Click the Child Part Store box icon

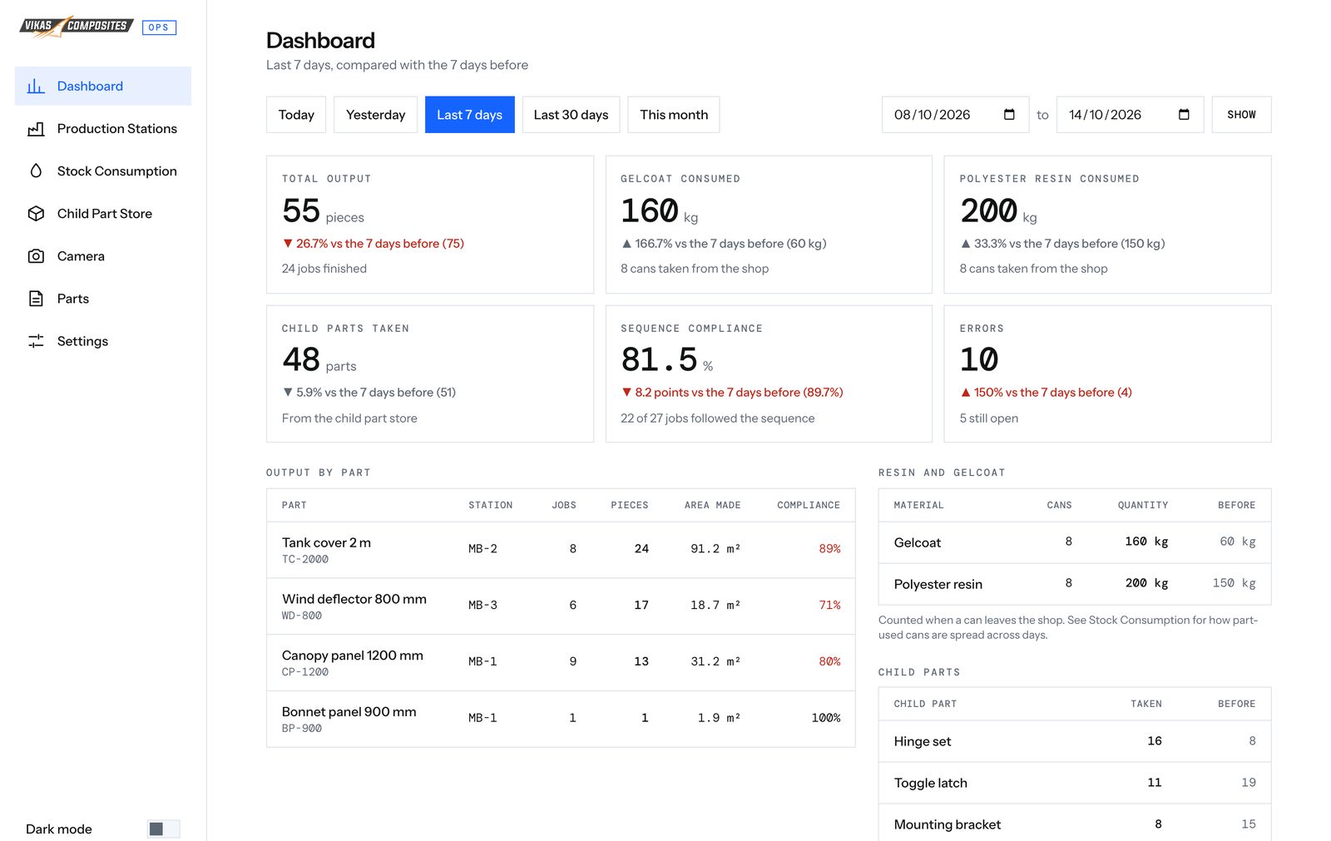pyautogui.click(x=36, y=214)
